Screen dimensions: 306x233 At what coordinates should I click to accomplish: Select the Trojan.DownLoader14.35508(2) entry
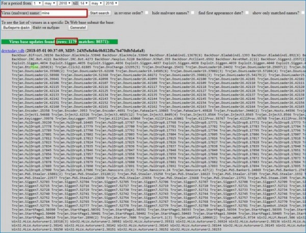[38, 71]
